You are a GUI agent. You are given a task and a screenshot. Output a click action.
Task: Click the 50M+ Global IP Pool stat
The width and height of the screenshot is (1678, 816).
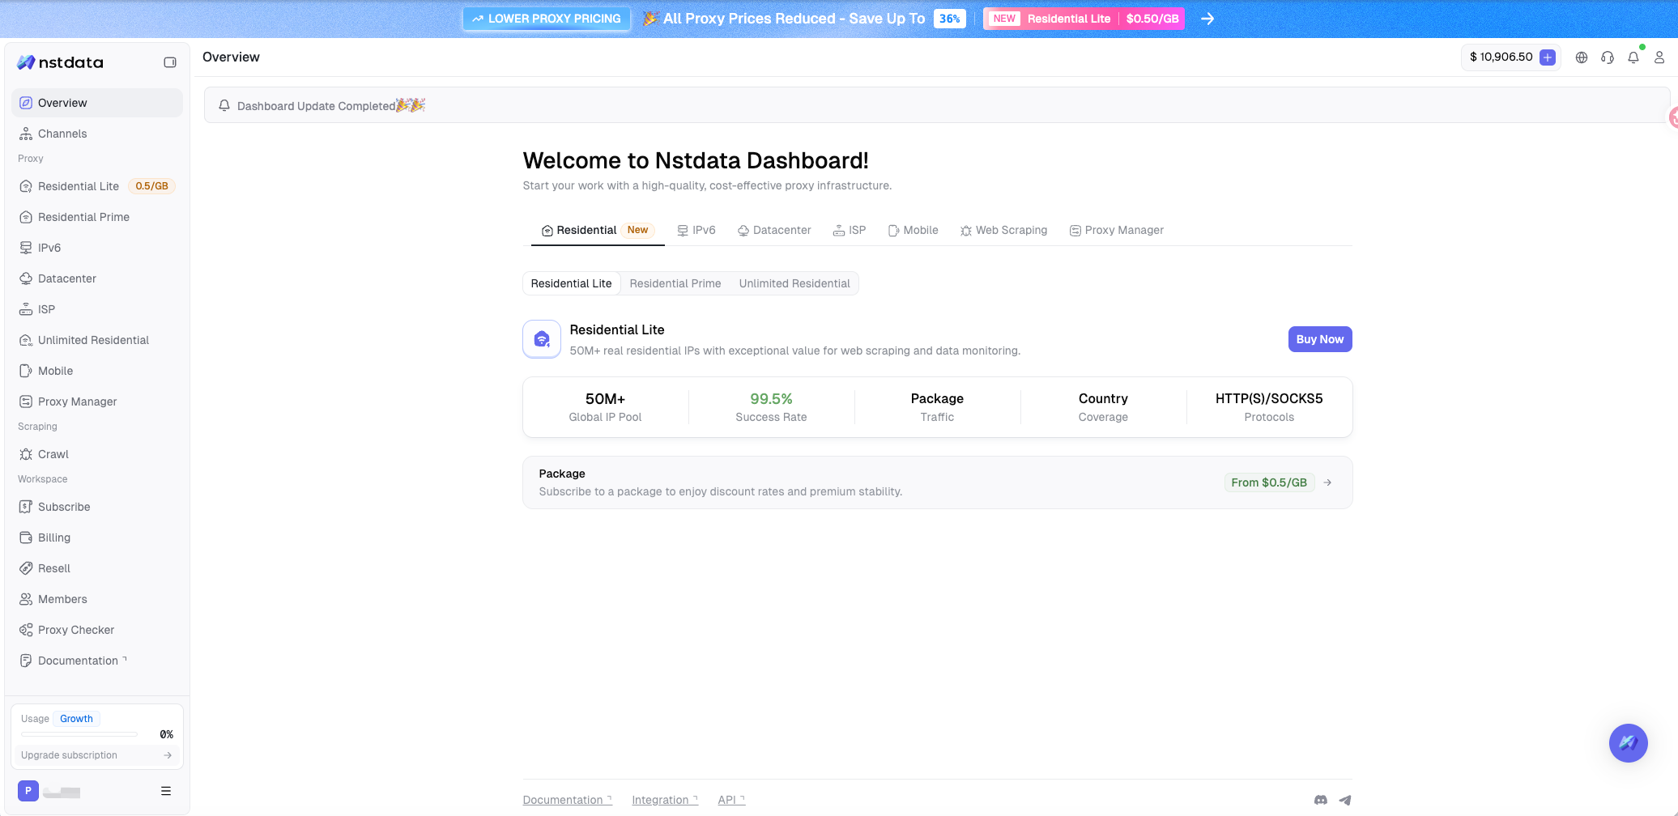[x=605, y=407]
